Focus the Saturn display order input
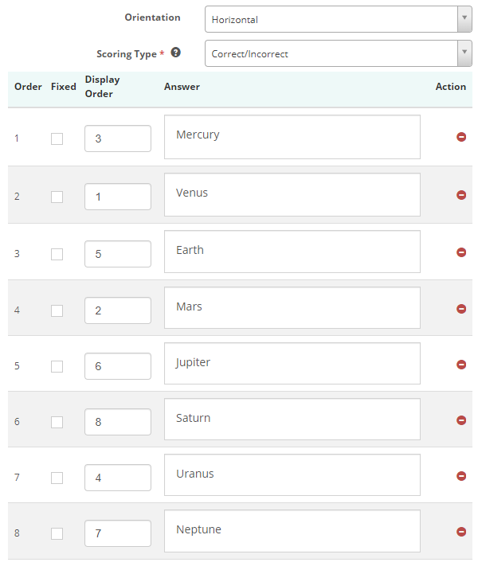Viewport: 478px width, 566px height. point(118,422)
